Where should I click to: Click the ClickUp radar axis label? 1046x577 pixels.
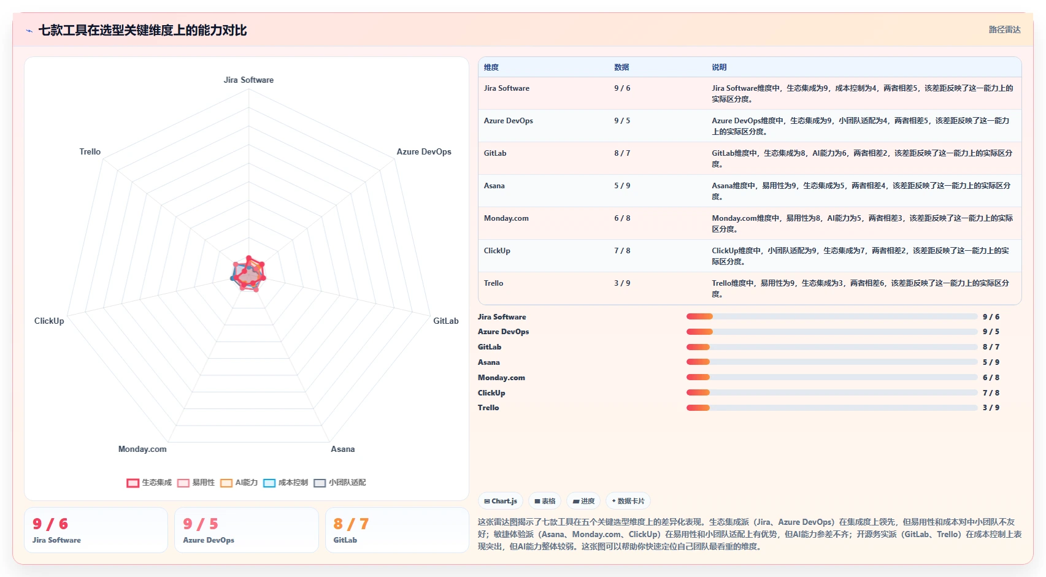coord(49,321)
